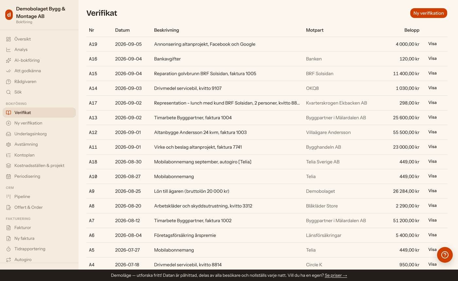Click counterparty 'Kvarterskrogen Ekbacken AB'
Screen dimensions: 458x281
coord(337,103)
